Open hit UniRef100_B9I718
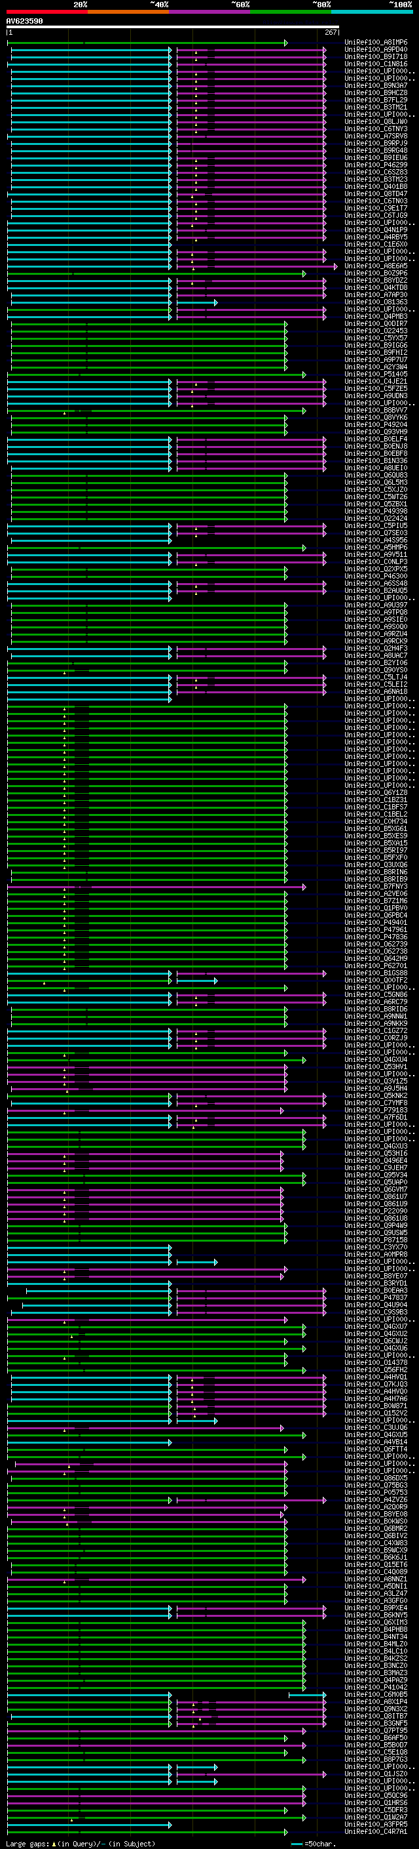The width and height of the screenshot is (419, 1849). [x=376, y=56]
